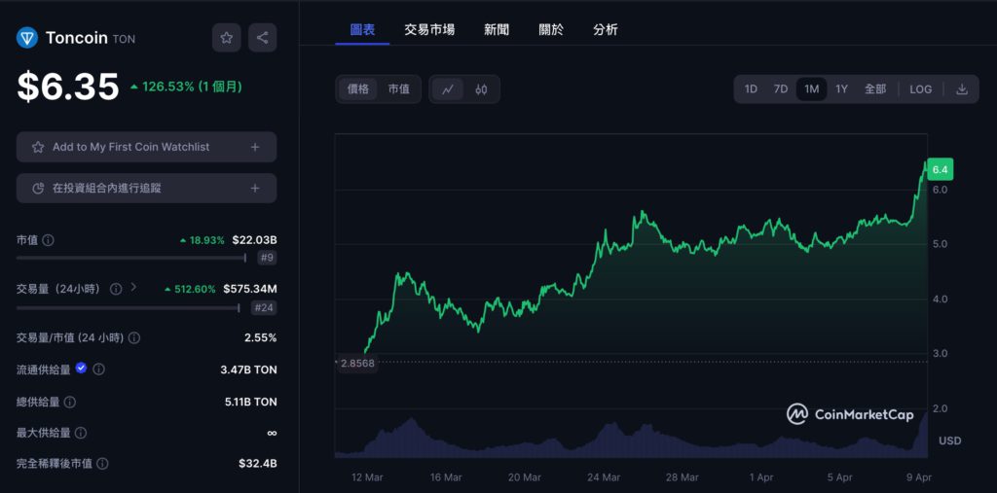
Task: Click the star favorite icon
Action: pos(226,38)
